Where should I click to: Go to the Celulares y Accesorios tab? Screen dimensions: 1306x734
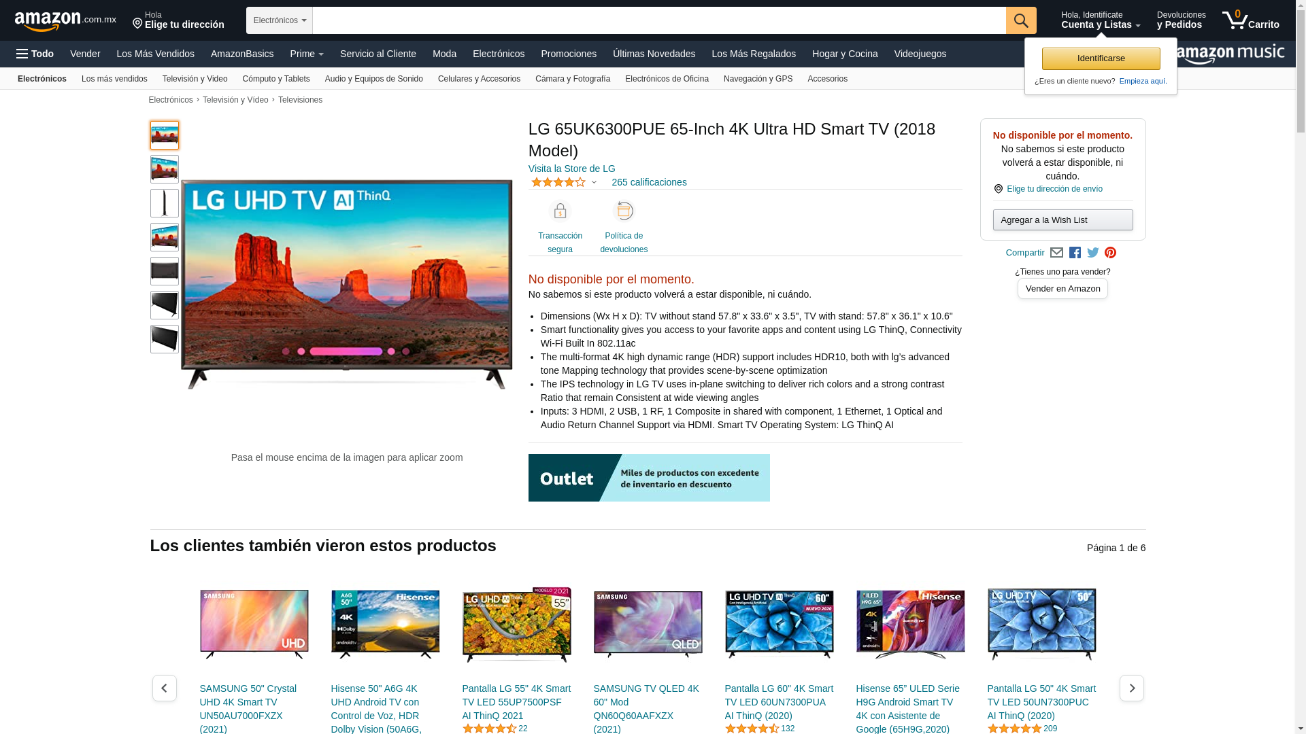click(478, 79)
